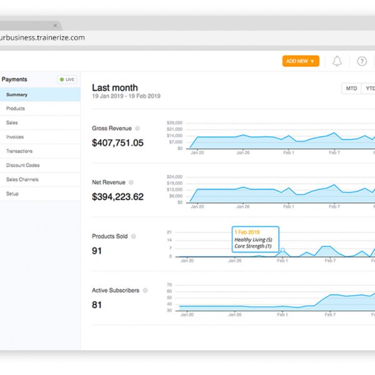
Task: Click the browser address bar URL
Action: 42,37
